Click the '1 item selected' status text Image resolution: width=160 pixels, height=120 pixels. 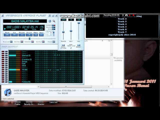(8, 99)
